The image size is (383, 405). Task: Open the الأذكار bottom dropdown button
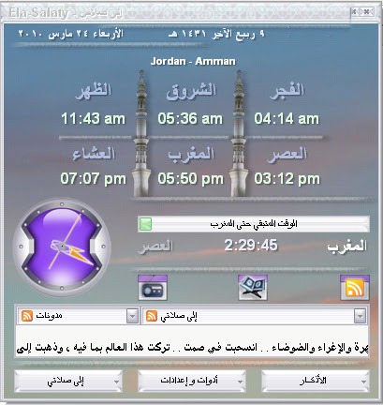point(316,381)
